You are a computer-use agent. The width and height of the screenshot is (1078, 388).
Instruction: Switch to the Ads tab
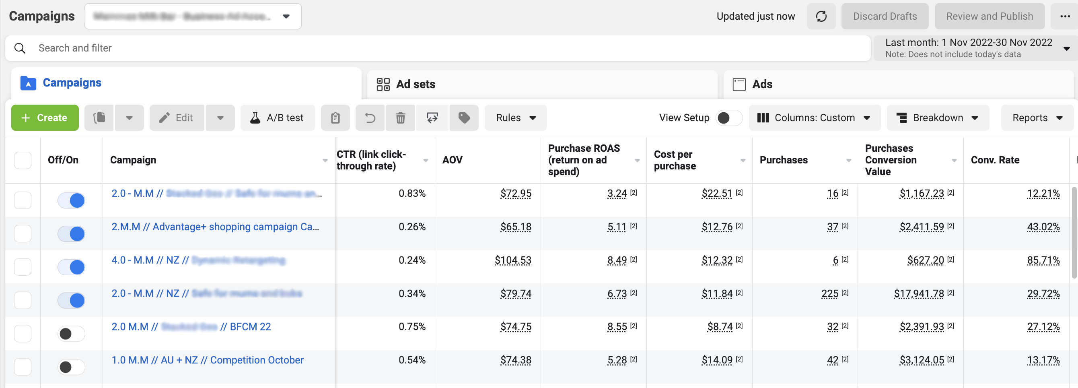pos(762,84)
